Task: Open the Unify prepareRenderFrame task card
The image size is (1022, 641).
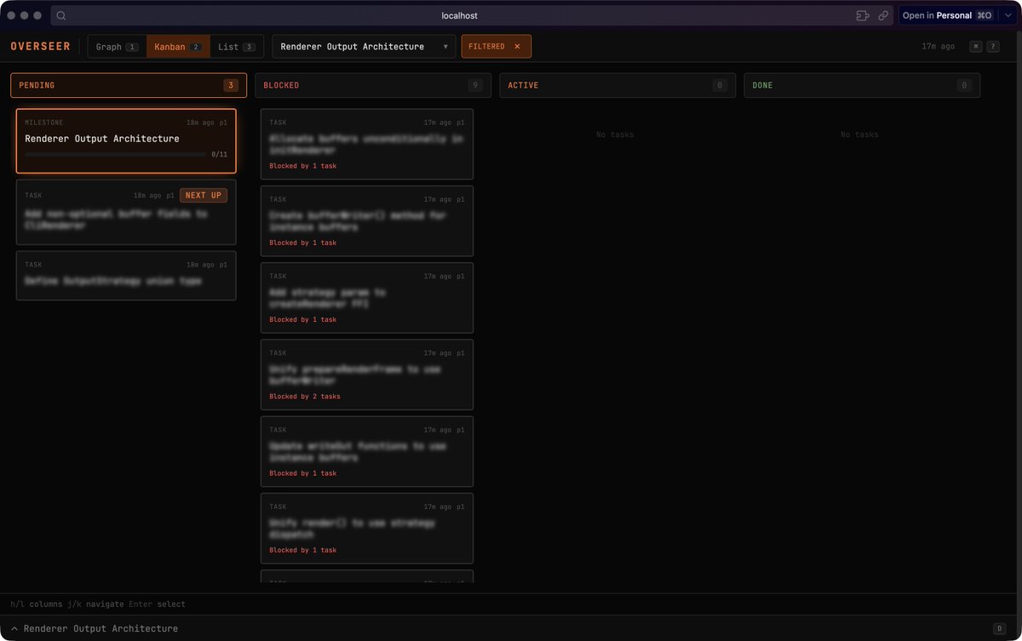Action: 367,375
